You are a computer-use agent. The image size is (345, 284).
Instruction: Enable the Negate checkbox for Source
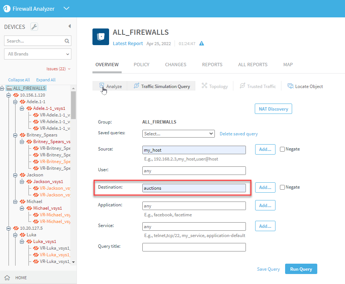pyautogui.click(x=283, y=149)
